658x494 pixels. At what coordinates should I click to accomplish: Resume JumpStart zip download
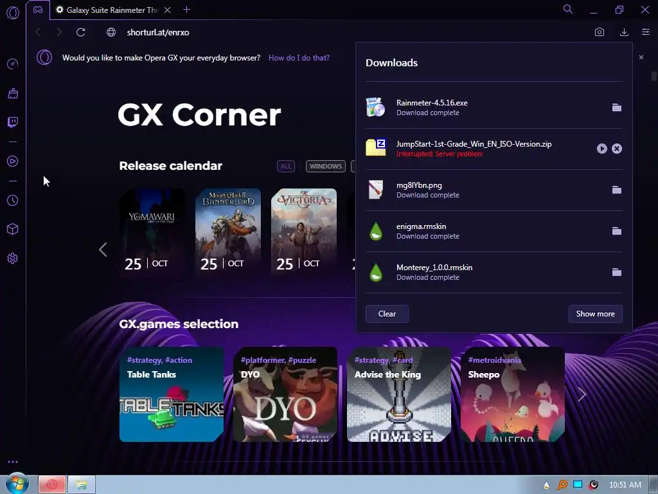click(601, 149)
